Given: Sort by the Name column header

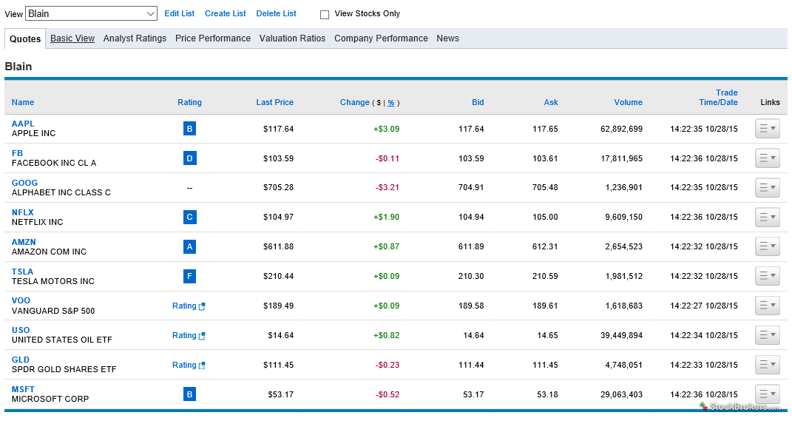Looking at the screenshot, I should (x=23, y=102).
